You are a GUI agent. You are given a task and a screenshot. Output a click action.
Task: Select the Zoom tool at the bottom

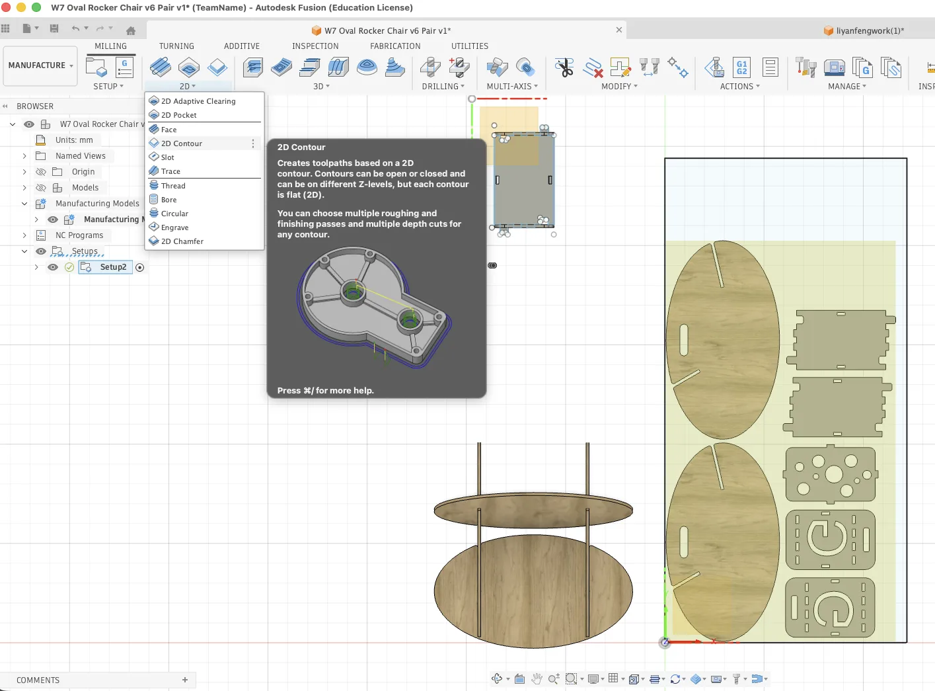coord(554,678)
